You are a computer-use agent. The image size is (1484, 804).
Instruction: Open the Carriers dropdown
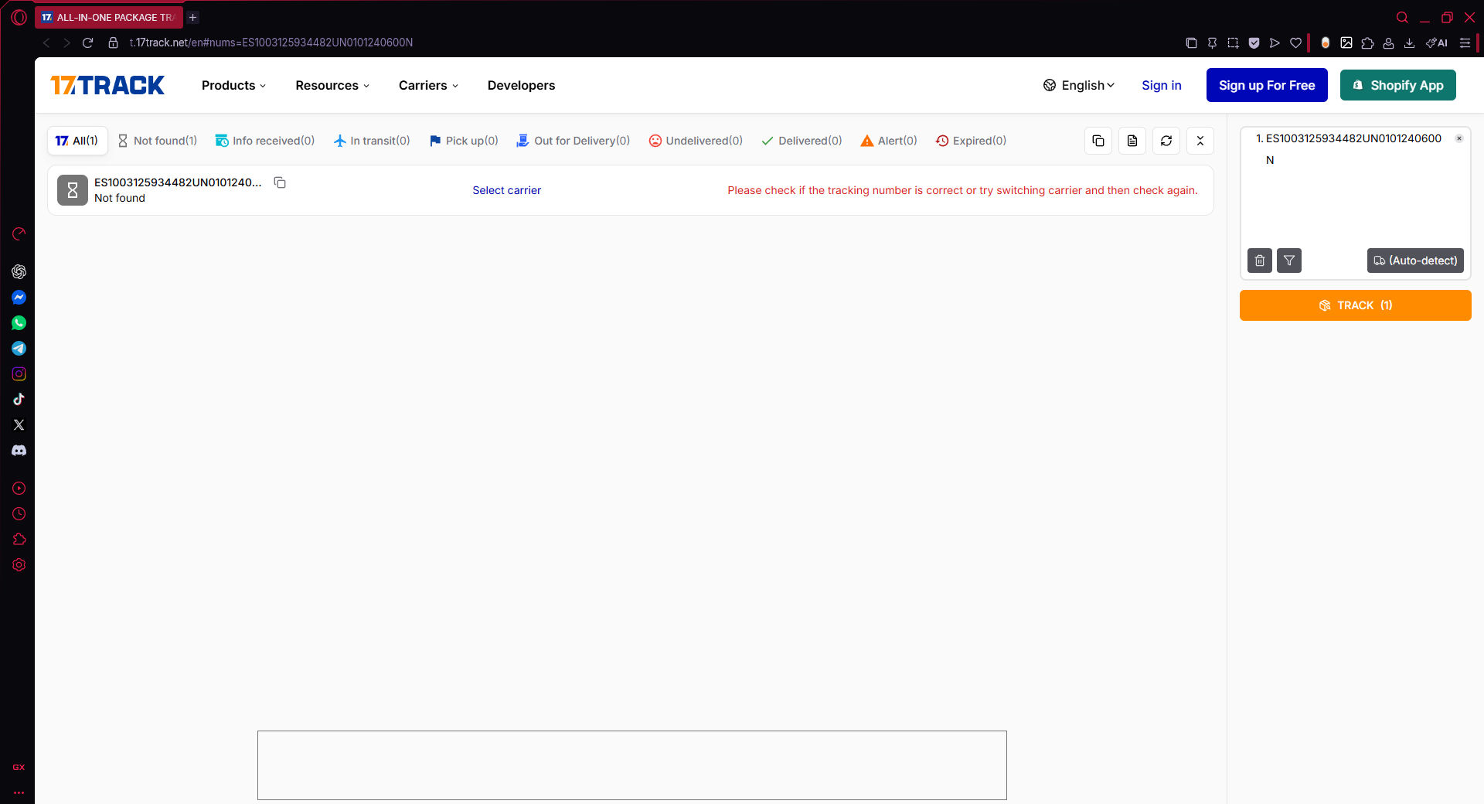point(428,85)
